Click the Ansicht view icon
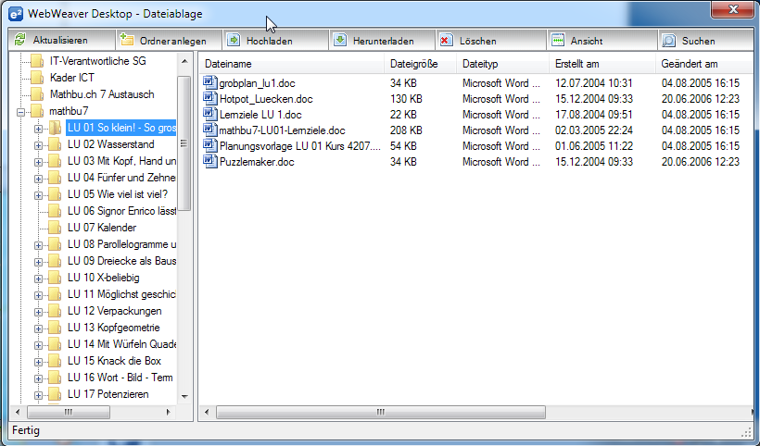This screenshot has height=446, width=760. coord(557,41)
